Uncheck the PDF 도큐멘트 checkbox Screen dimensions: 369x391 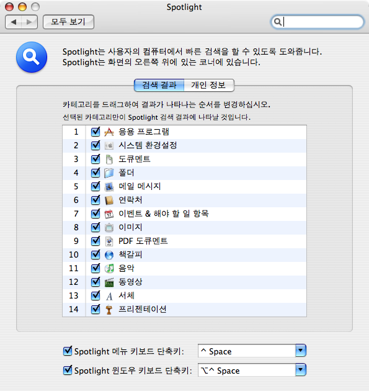tap(96, 241)
